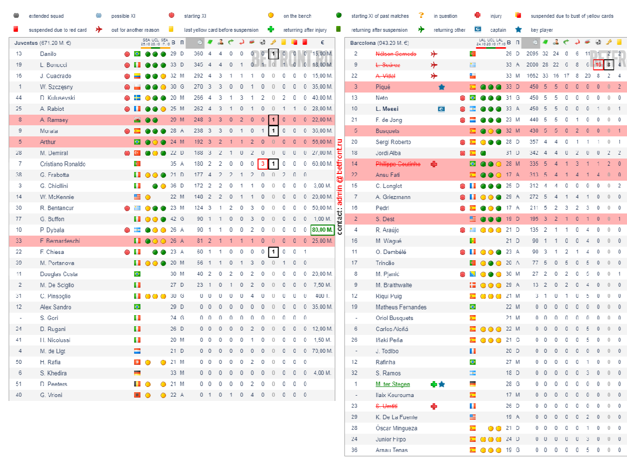Click the Arnau Tenas player name
Viewport: 627px width, 465px height.
tap(392, 450)
